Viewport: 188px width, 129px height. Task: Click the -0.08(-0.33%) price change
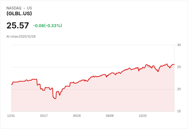48,26
